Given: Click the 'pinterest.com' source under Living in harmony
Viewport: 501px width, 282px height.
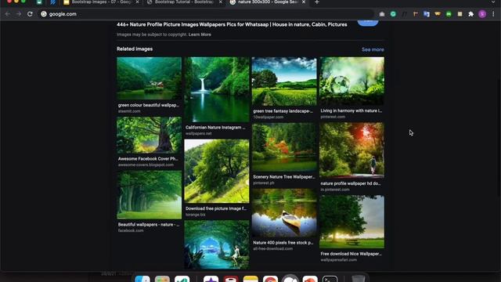Looking at the screenshot, I should click(333, 117).
